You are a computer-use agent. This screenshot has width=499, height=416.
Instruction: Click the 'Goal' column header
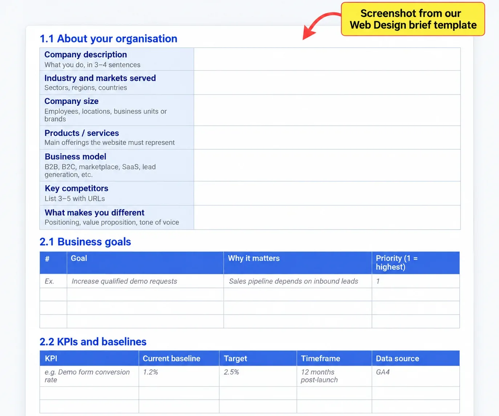coord(145,263)
